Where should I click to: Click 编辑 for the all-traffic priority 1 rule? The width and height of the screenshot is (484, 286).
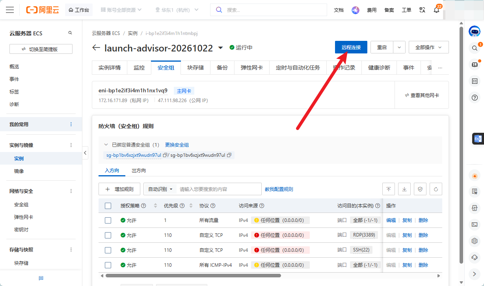[391, 220]
